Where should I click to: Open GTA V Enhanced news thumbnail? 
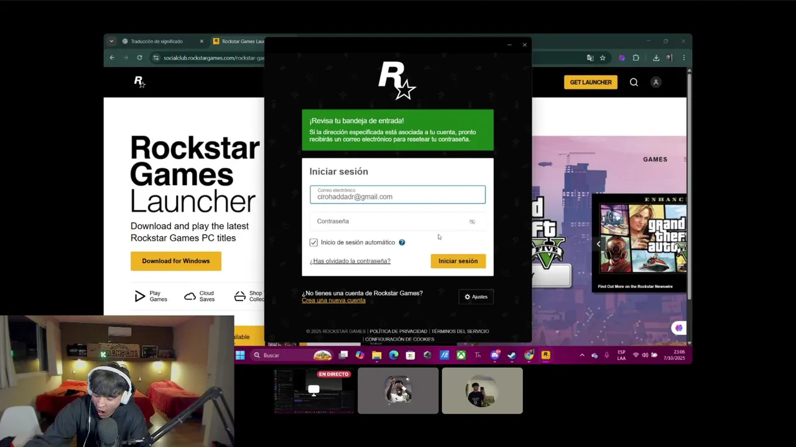(x=643, y=238)
